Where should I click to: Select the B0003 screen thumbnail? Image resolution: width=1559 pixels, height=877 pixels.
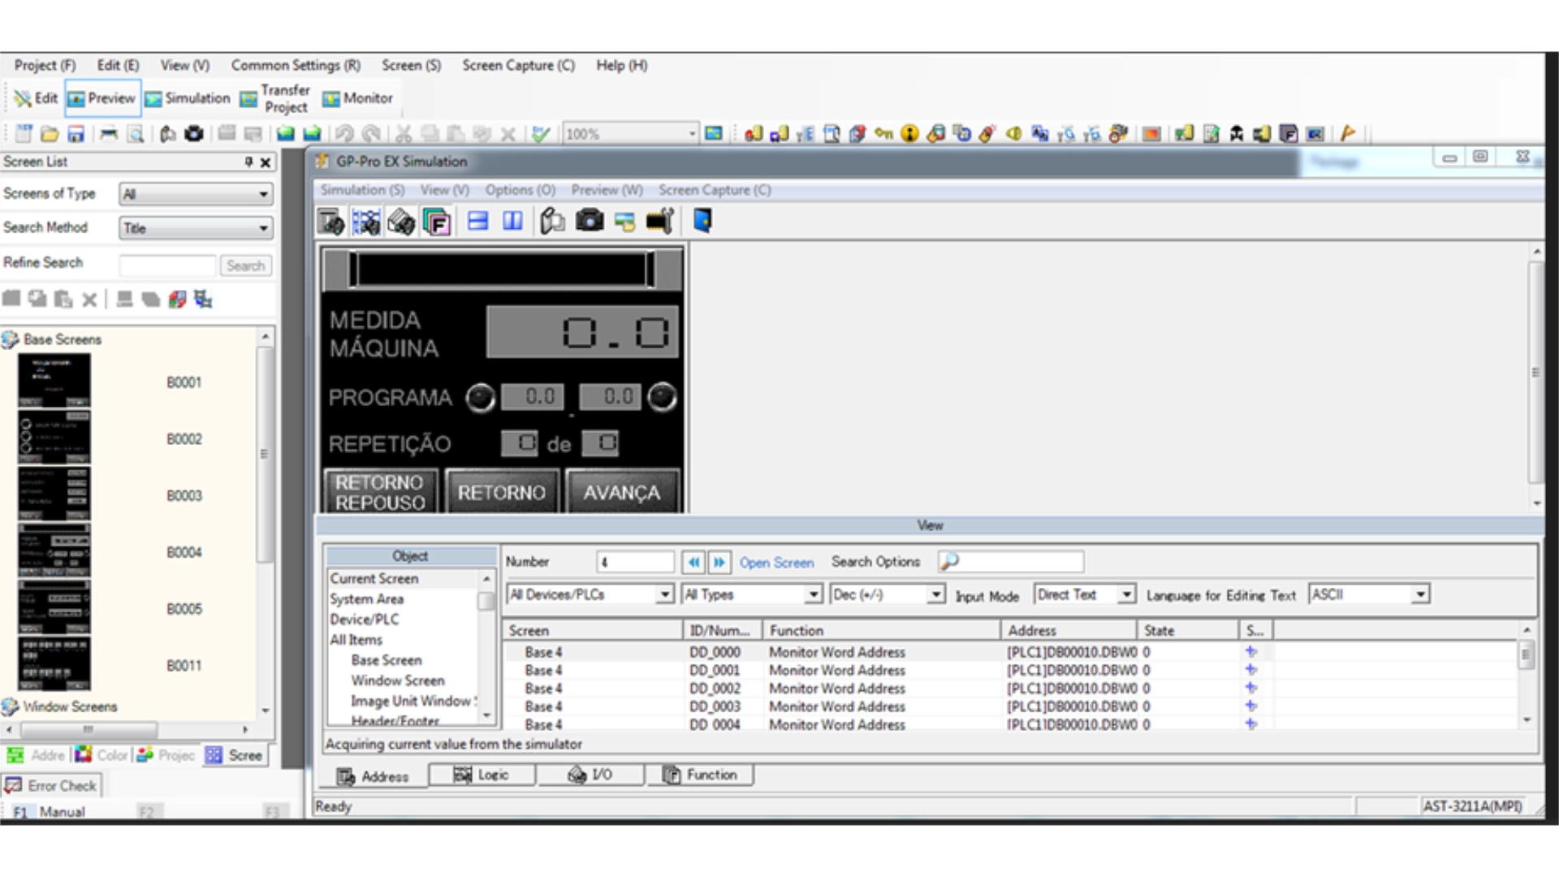coord(54,494)
